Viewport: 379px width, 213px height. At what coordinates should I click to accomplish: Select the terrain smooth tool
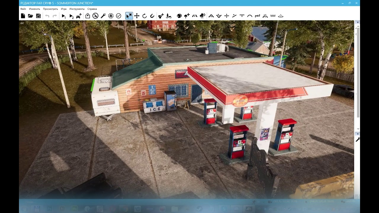[x=250, y=16]
